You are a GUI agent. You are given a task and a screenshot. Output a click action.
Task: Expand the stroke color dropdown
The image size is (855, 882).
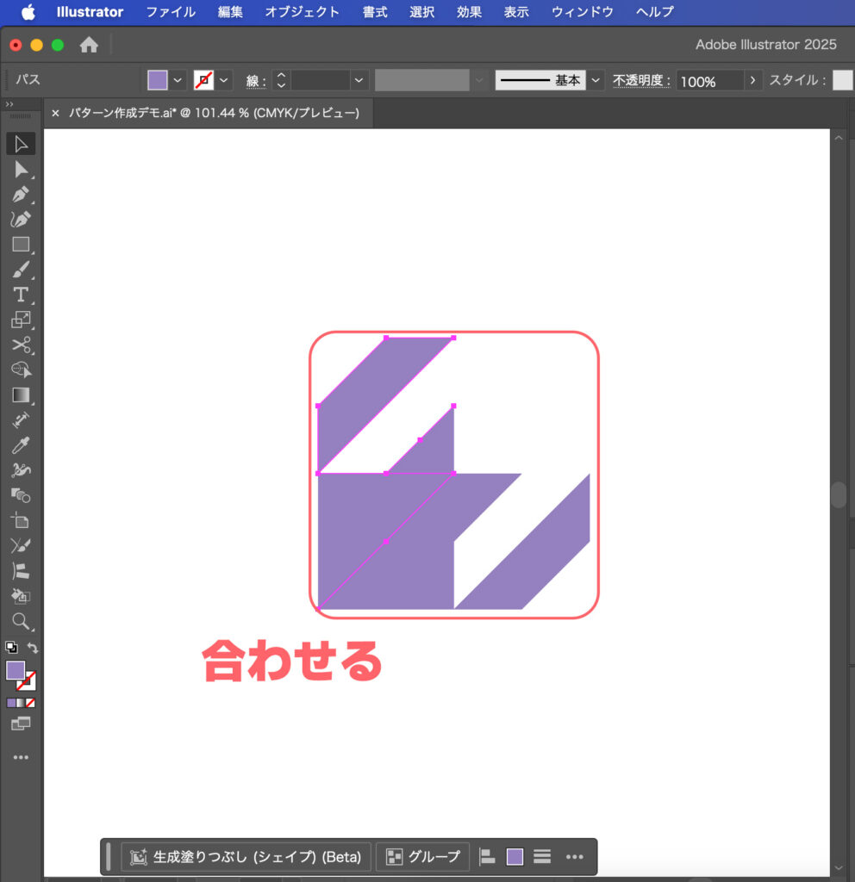pyautogui.click(x=224, y=80)
